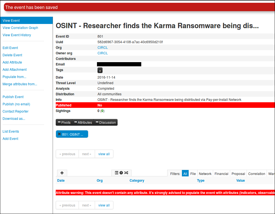The width and height of the screenshot is (275, 214).
Task: Click the exclamation mark icon in the attribute toolbar
Action: pos(121,173)
